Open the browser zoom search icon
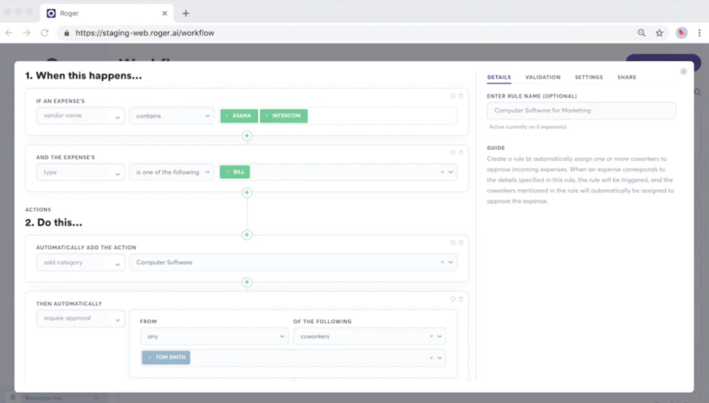709x403 pixels. coord(642,33)
